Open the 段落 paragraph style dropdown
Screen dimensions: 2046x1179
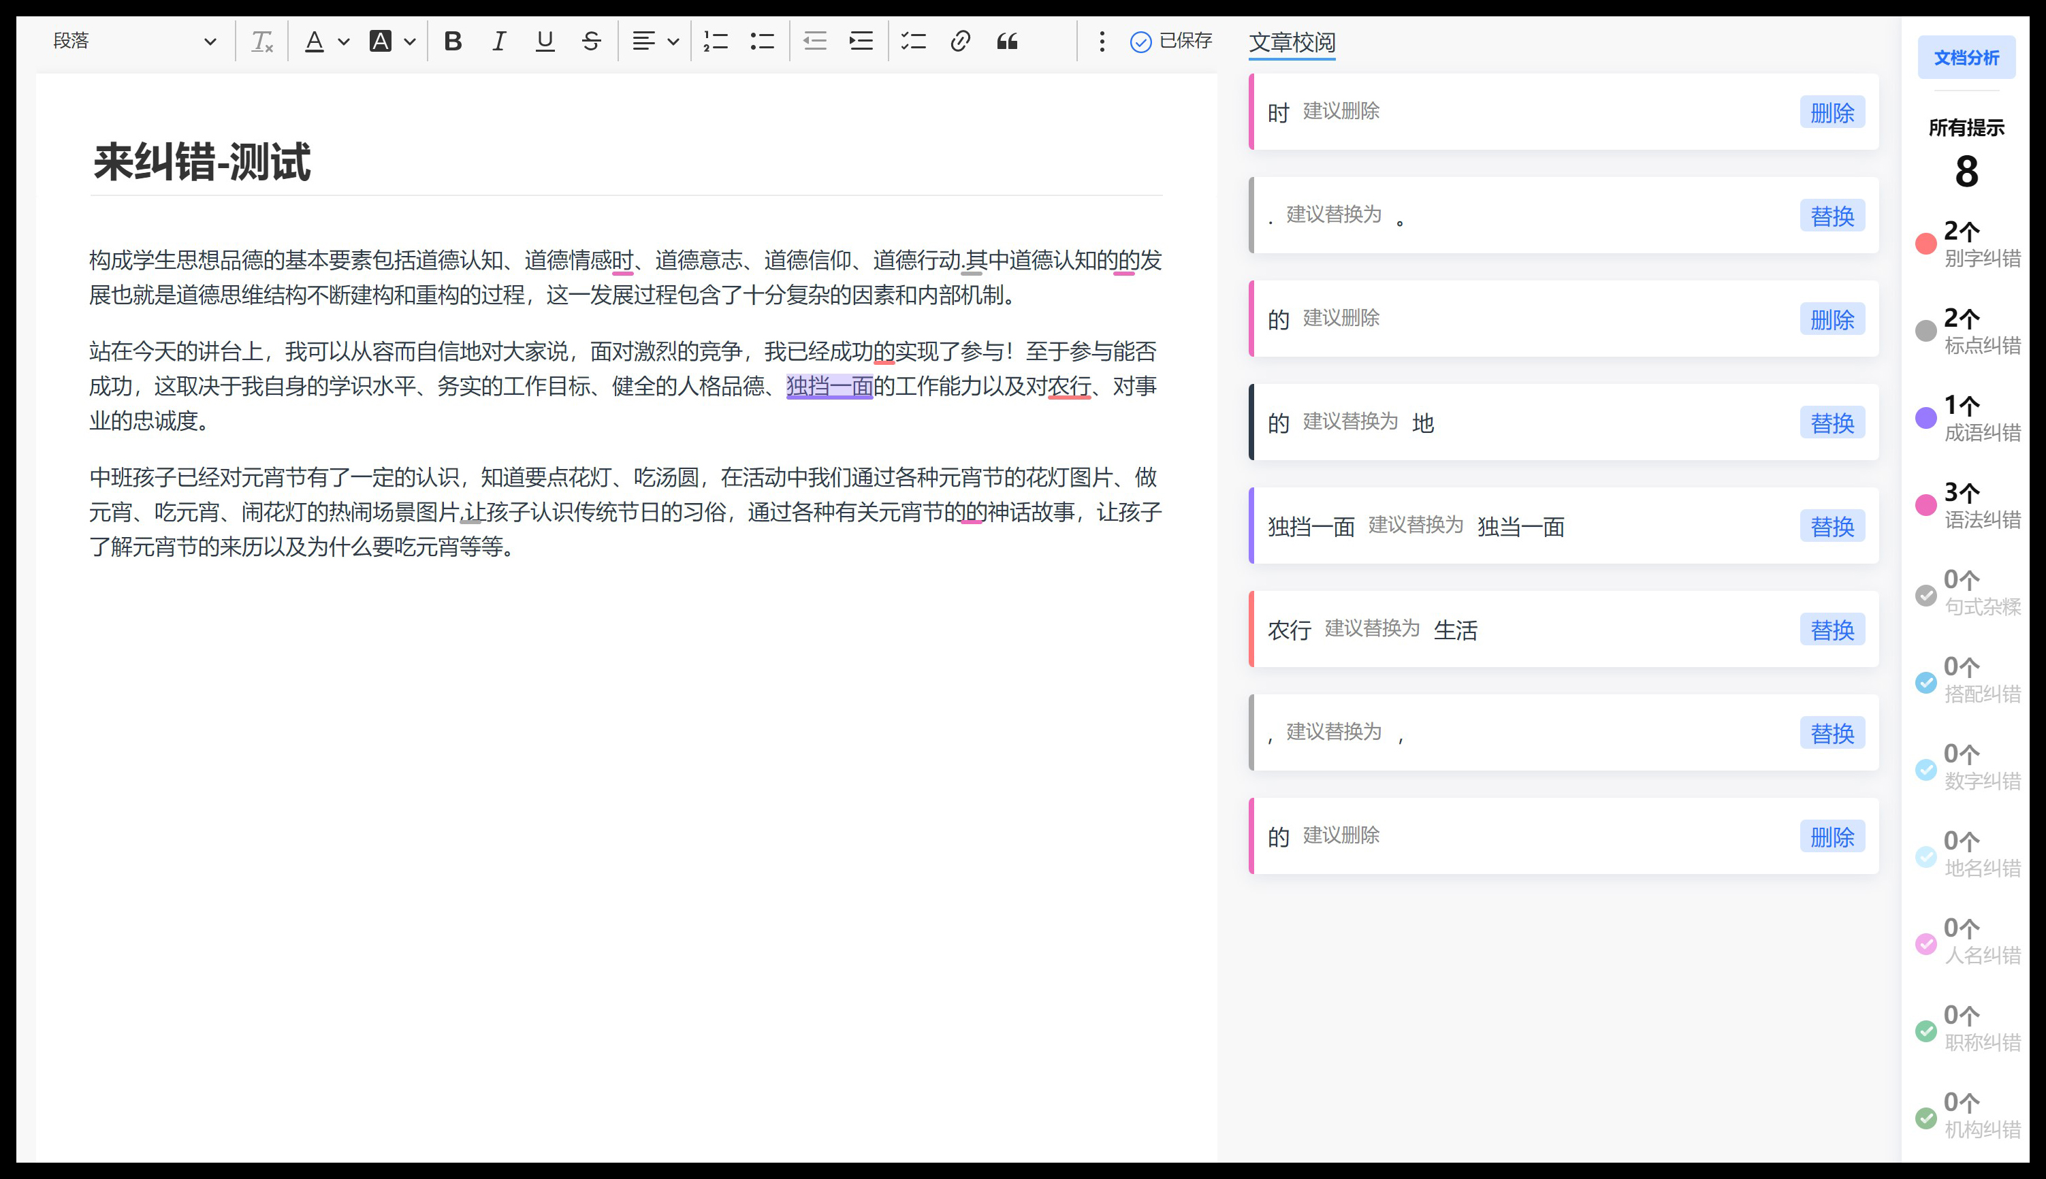click(134, 42)
